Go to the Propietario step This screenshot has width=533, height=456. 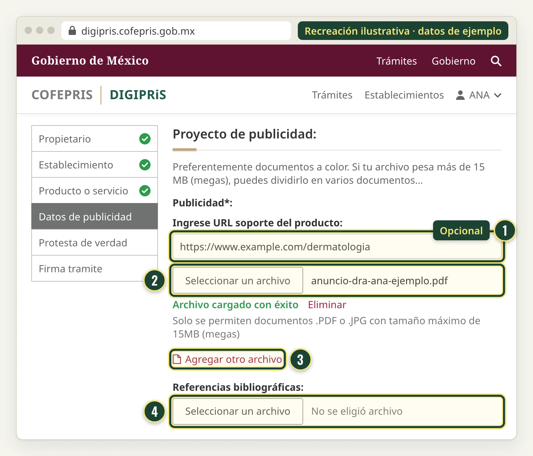[x=95, y=139]
